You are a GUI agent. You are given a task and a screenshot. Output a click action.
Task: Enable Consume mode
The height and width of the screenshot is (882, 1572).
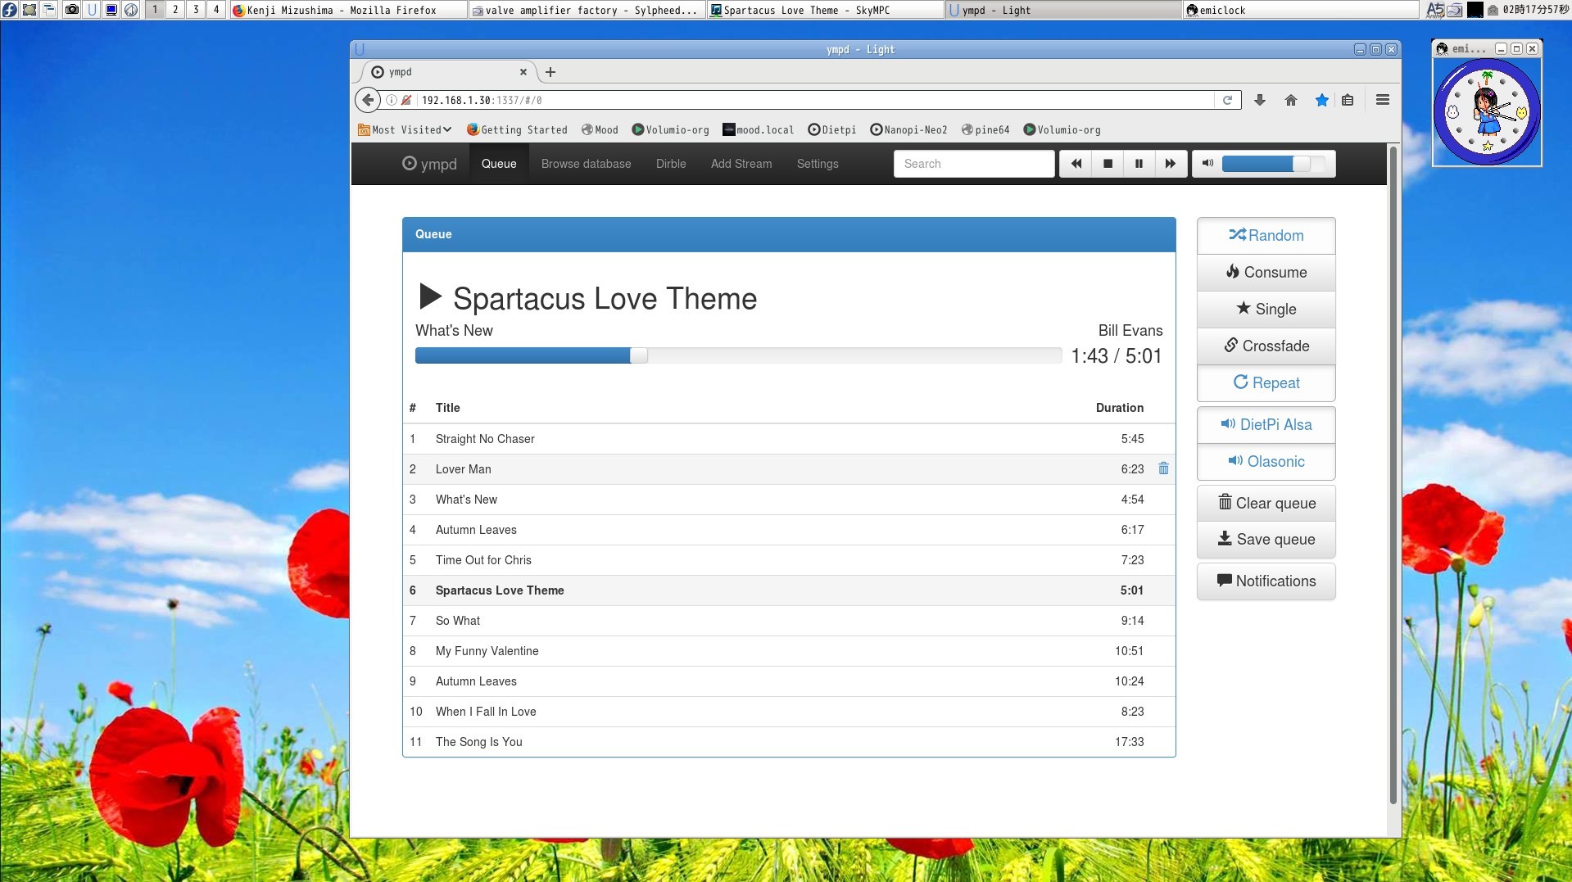1266,273
